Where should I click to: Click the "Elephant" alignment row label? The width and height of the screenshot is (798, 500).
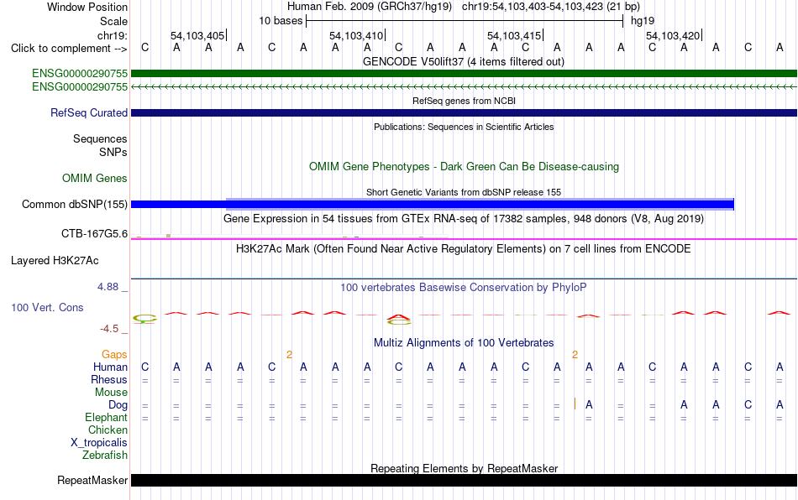coord(106,417)
